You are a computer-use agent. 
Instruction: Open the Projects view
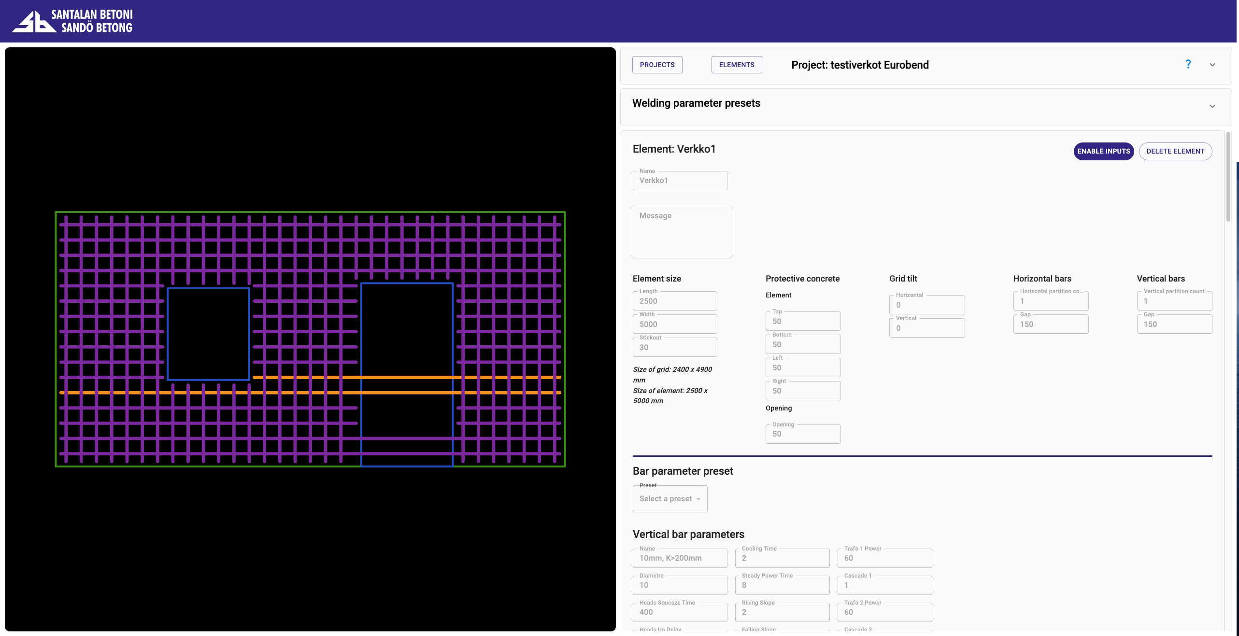point(657,65)
